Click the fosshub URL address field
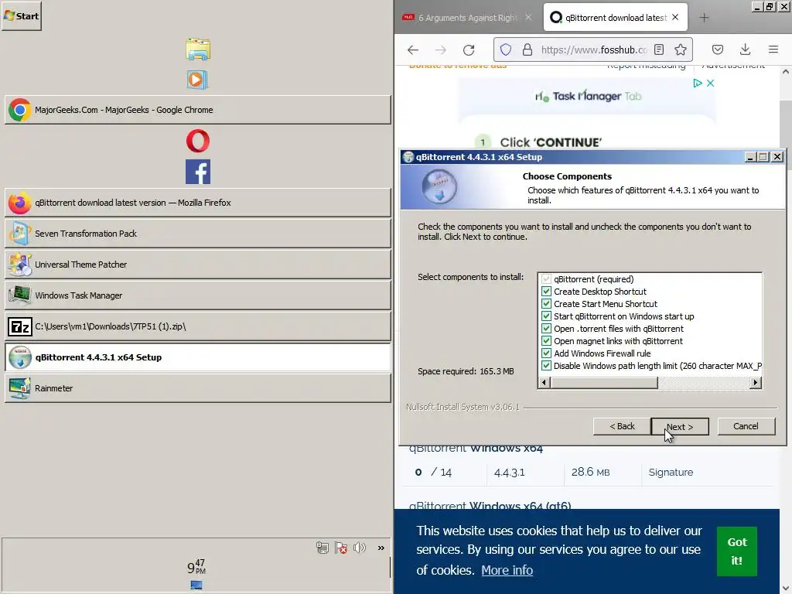The image size is (792, 594). pos(594,49)
